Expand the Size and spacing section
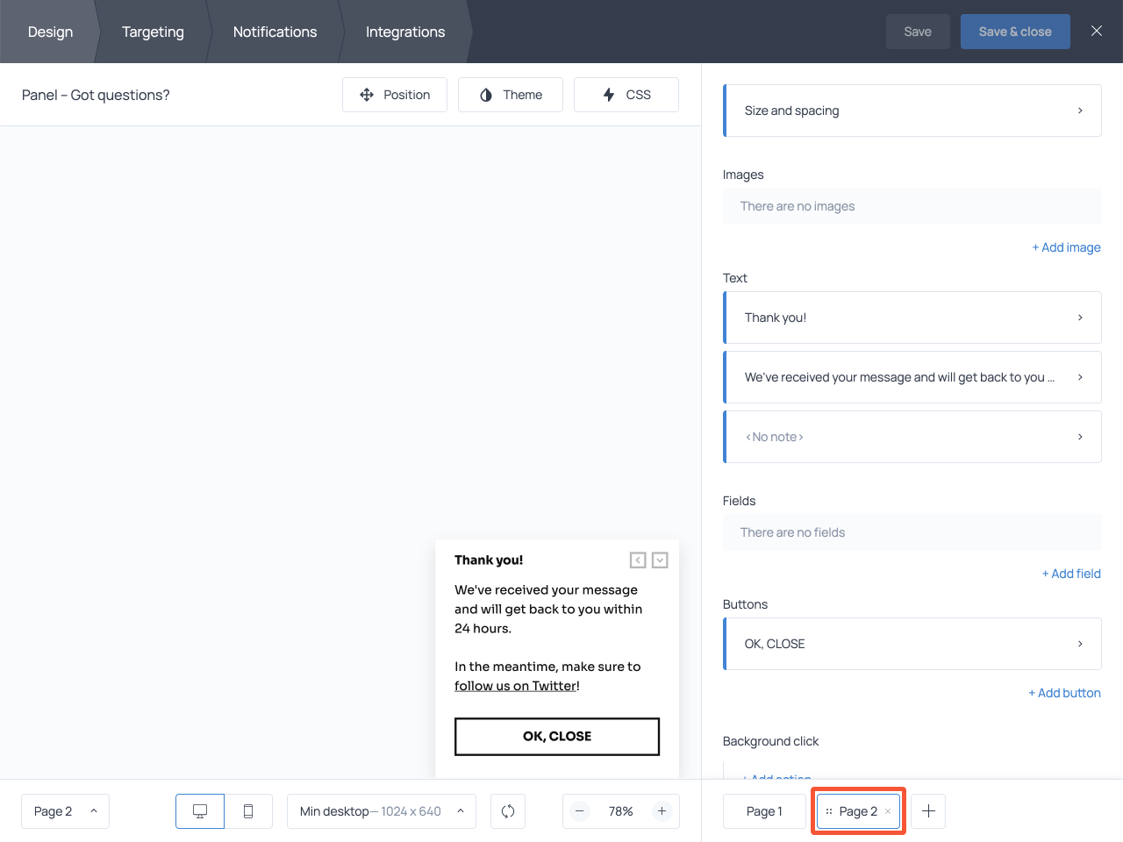Screen dimensions: 1123x842 912,110
